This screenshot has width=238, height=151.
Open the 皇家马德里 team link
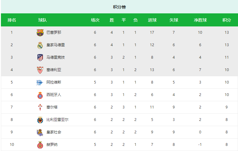click(x=56, y=45)
